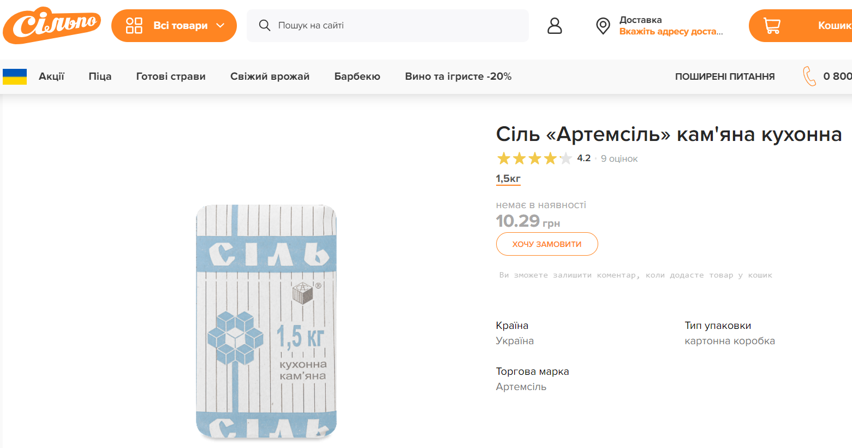Click the Сільпо logo
The height and width of the screenshot is (448, 852).
tap(52, 26)
